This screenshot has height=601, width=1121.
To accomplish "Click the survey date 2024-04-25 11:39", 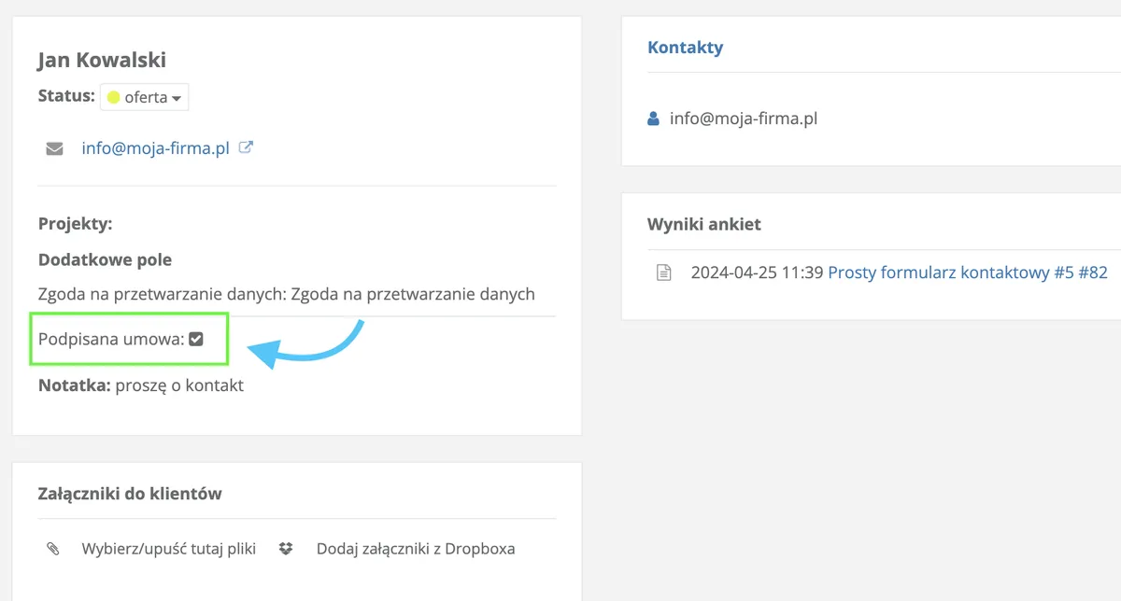I will [x=757, y=273].
